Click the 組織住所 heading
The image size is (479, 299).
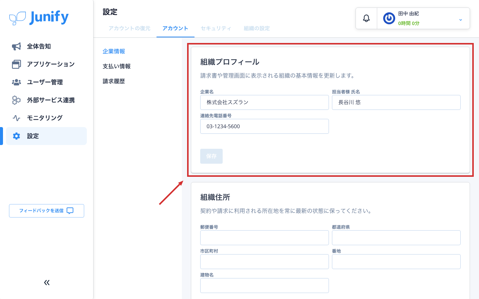click(215, 197)
